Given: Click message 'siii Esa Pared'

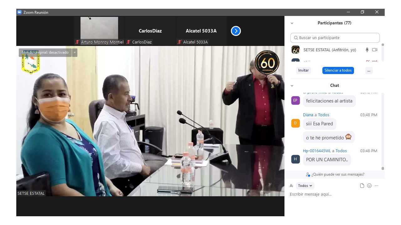Looking at the screenshot, I should point(320,124).
